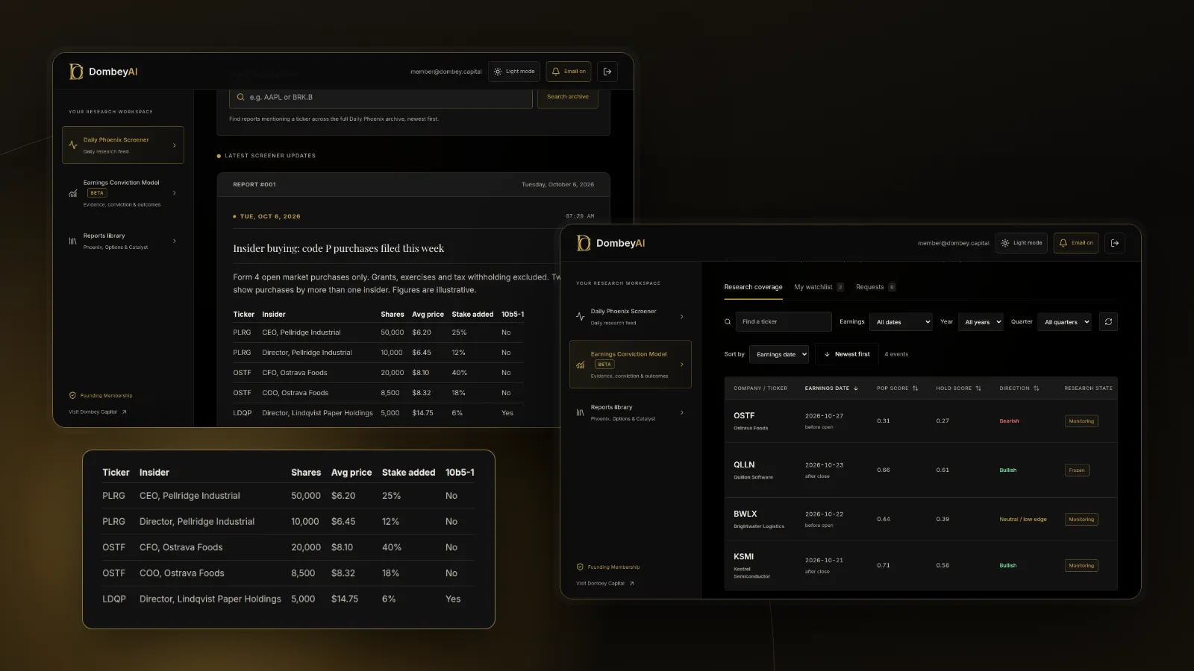Click the Find a ticker input field

[x=784, y=322]
